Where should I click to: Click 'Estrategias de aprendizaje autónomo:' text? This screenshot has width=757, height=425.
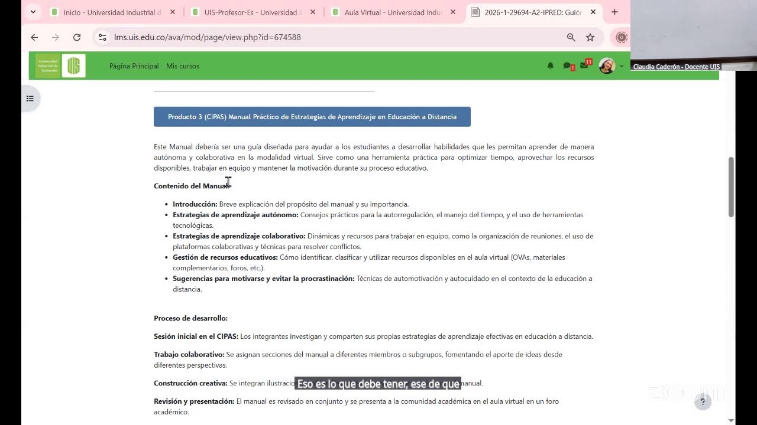pos(235,215)
